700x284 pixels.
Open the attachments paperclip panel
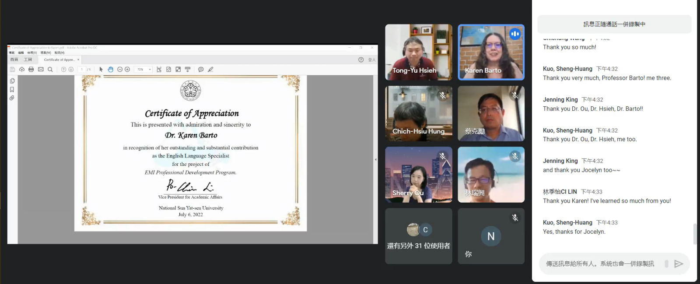point(12,98)
